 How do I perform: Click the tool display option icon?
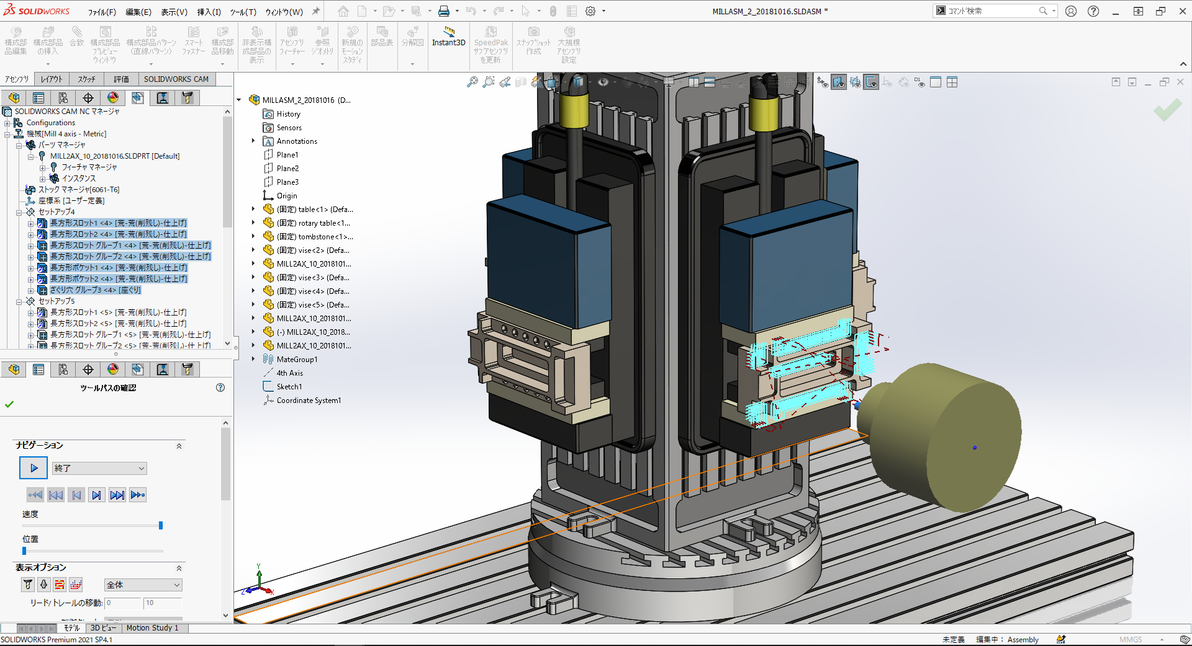click(28, 584)
